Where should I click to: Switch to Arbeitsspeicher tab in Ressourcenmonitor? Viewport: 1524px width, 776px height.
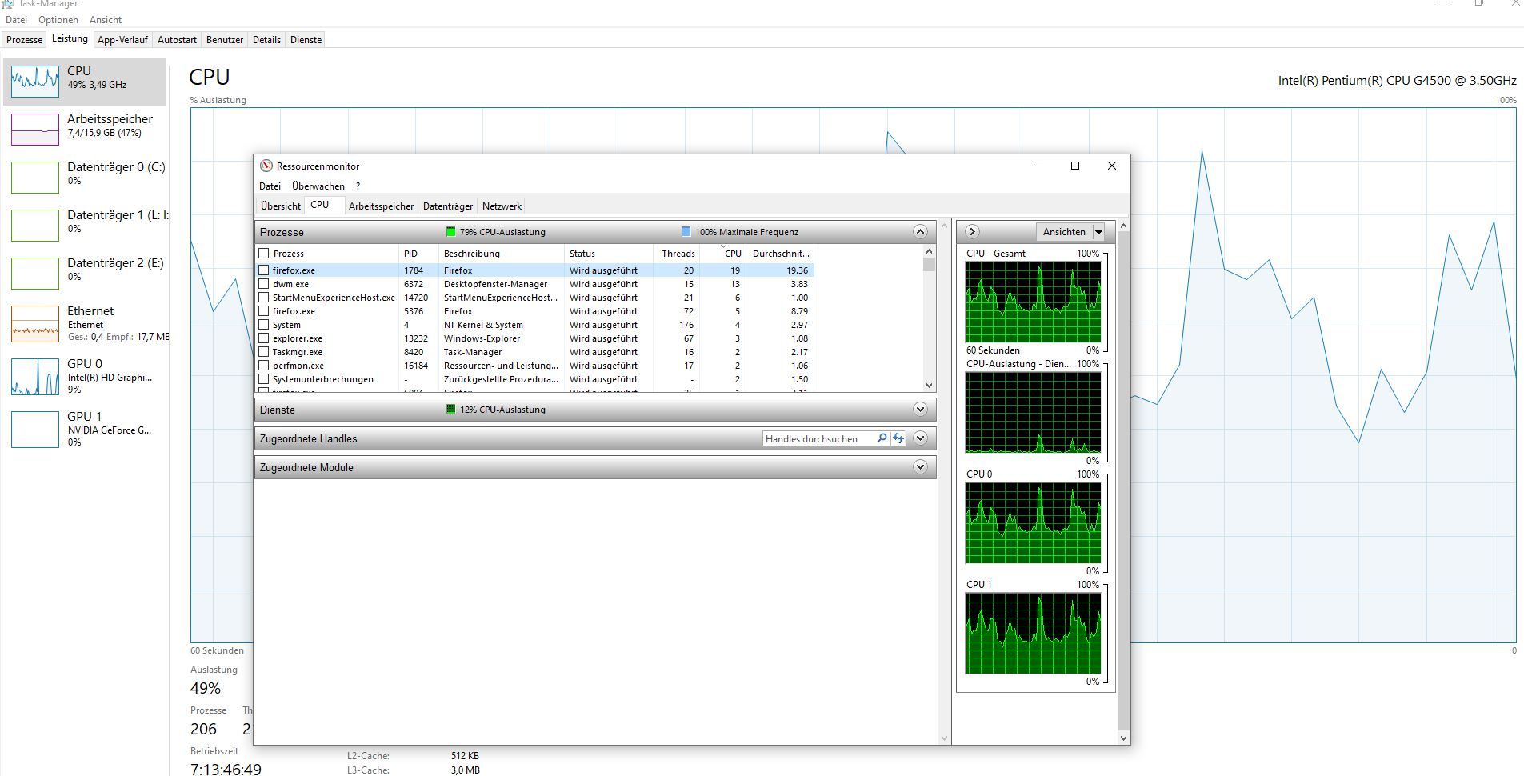pos(382,206)
